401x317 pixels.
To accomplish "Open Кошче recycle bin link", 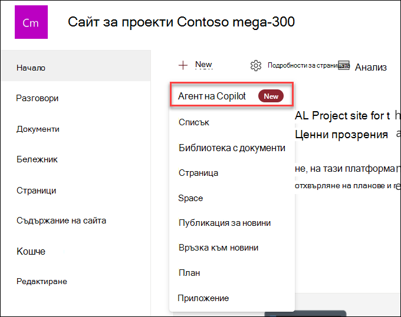I will (31, 252).
